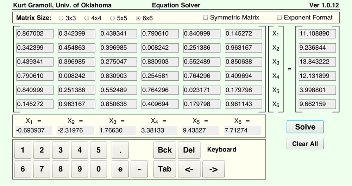Click X4 result value 3.38133
The height and width of the screenshot is (186, 352).
tap(159, 130)
